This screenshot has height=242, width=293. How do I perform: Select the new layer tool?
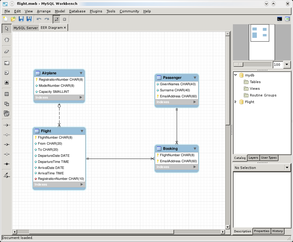pyautogui.click(x=7, y=63)
